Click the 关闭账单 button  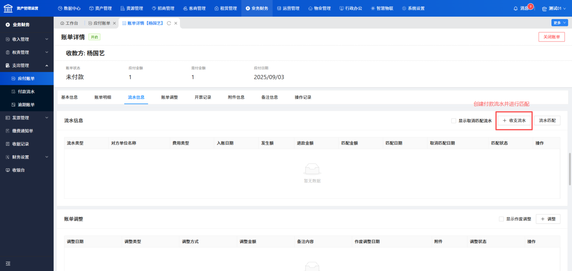[551, 37]
